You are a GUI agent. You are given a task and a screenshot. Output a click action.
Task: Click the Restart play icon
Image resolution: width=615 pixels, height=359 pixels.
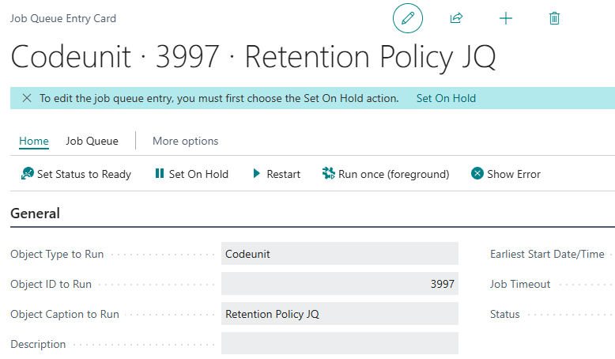tap(256, 174)
